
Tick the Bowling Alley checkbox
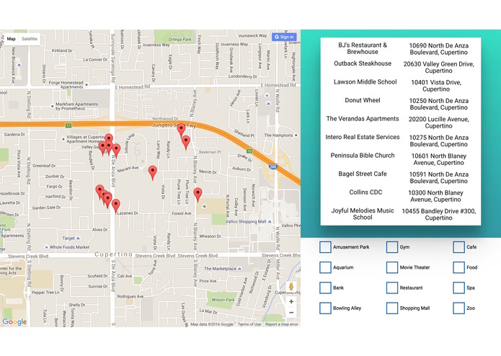(325, 308)
